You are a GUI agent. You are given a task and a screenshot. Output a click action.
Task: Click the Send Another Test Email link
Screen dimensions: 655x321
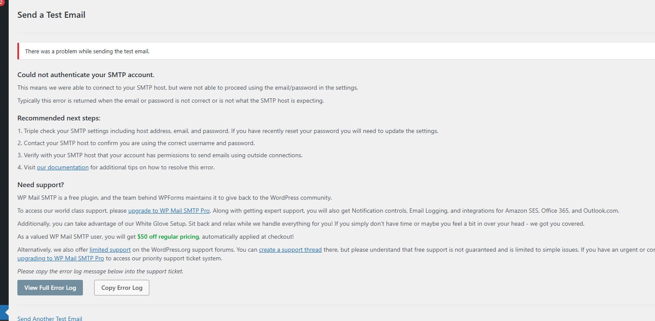(49, 318)
